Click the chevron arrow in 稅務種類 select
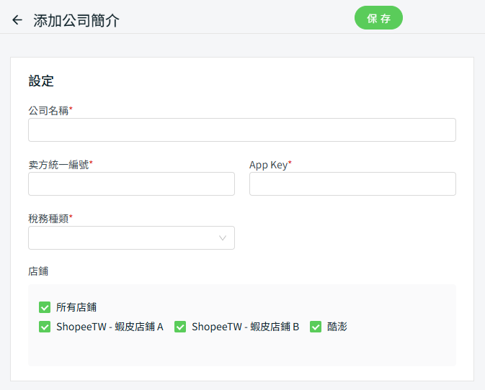The width and height of the screenshot is (485, 390). tap(223, 238)
